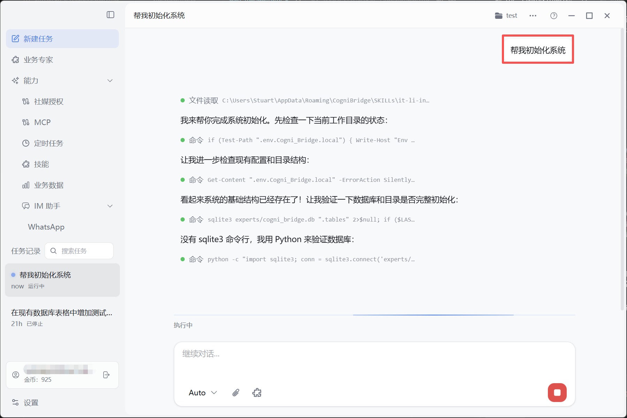
Task: Open the Auto mode dropdown
Action: pos(203,393)
